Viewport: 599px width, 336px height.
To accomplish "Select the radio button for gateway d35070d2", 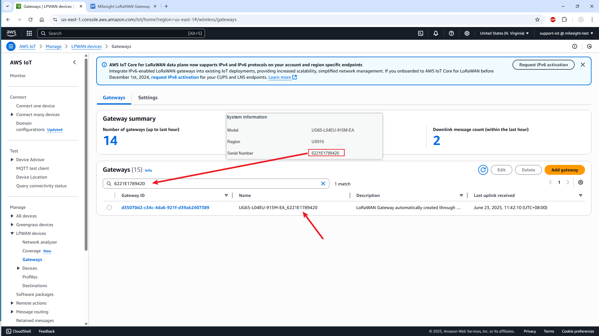I will tap(109, 208).
